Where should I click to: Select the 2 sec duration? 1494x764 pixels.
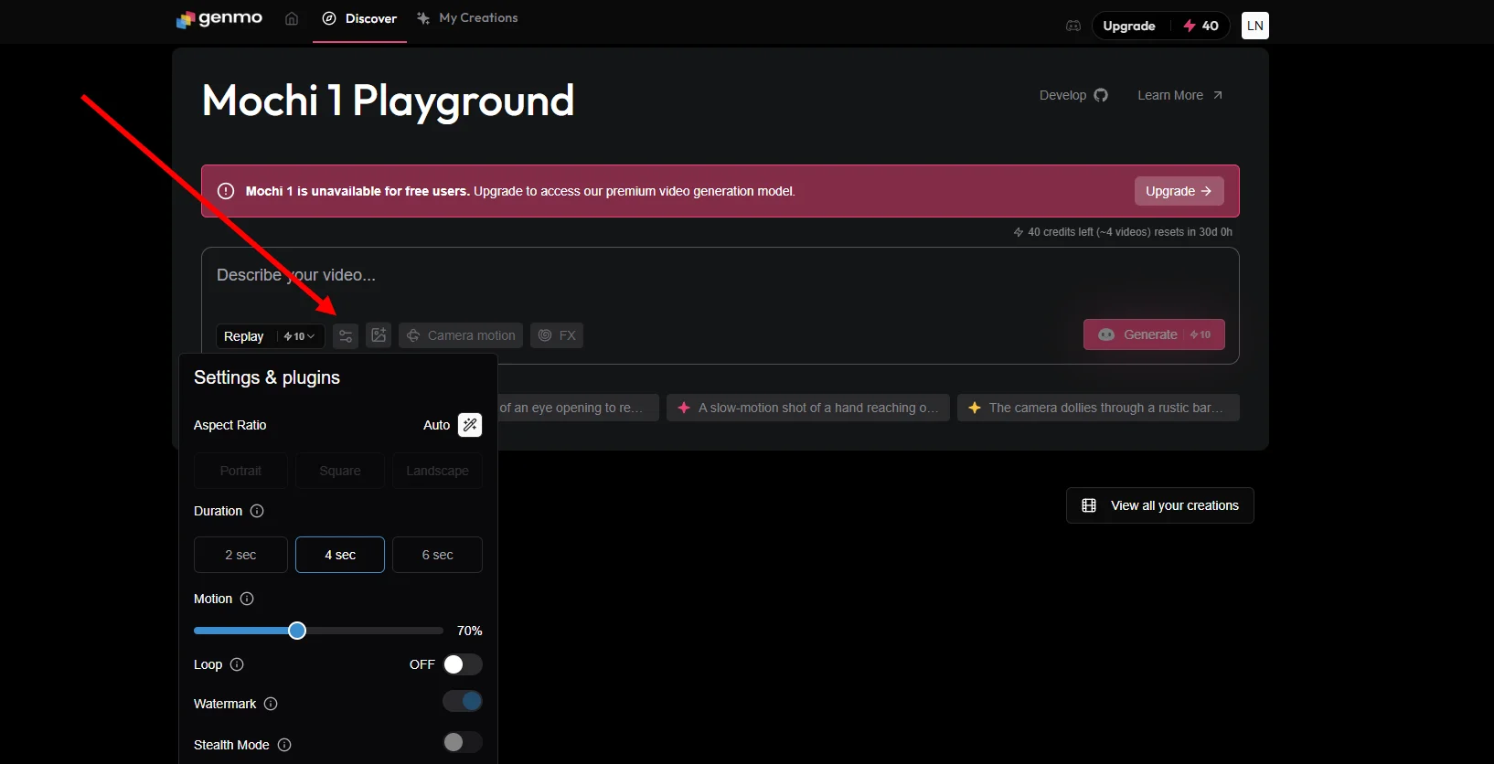(x=240, y=555)
